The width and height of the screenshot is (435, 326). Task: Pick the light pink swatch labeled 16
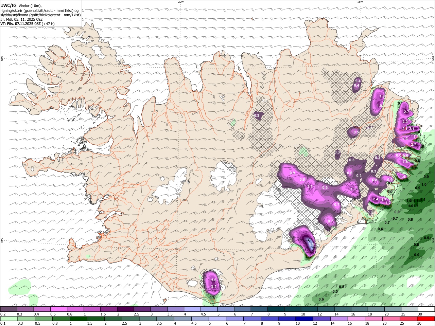tap(357, 319)
